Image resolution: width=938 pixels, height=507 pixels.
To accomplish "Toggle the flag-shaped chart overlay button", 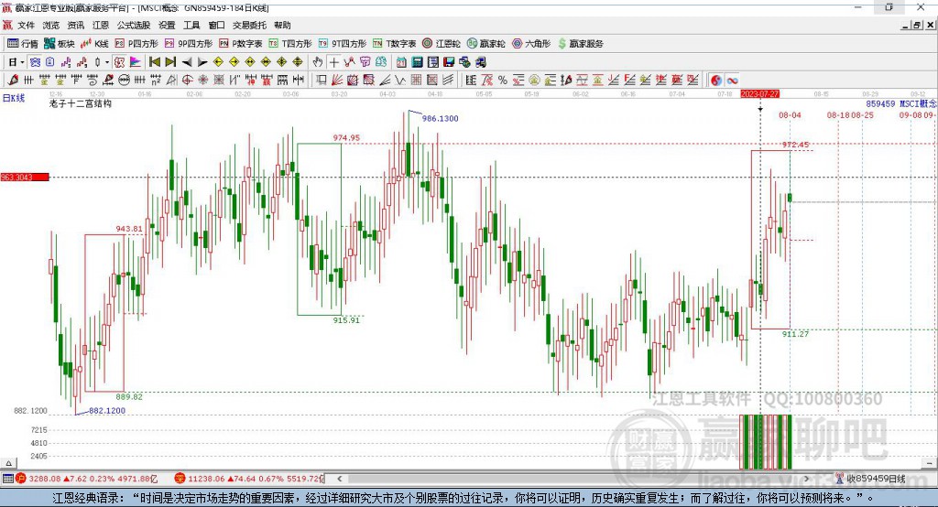I will tap(136, 61).
